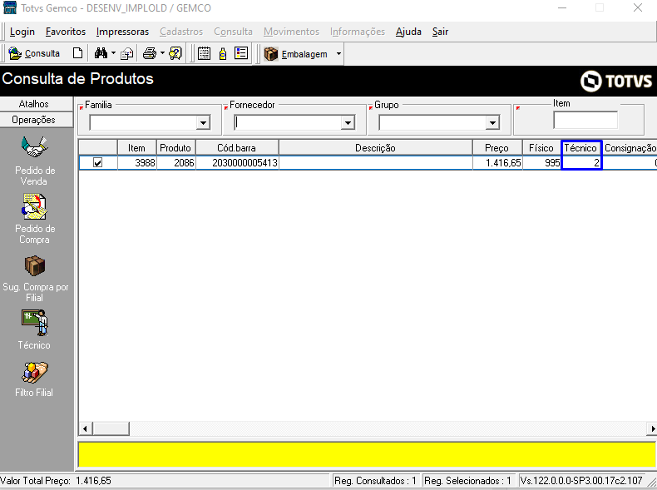This screenshot has height=490, width=657.
Task: Open Pedido de Compra shortcut icon
Action: click(x=34, y=206)
